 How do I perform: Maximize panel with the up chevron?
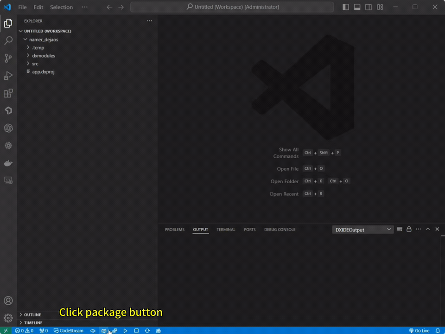click(x=428, y=229)
